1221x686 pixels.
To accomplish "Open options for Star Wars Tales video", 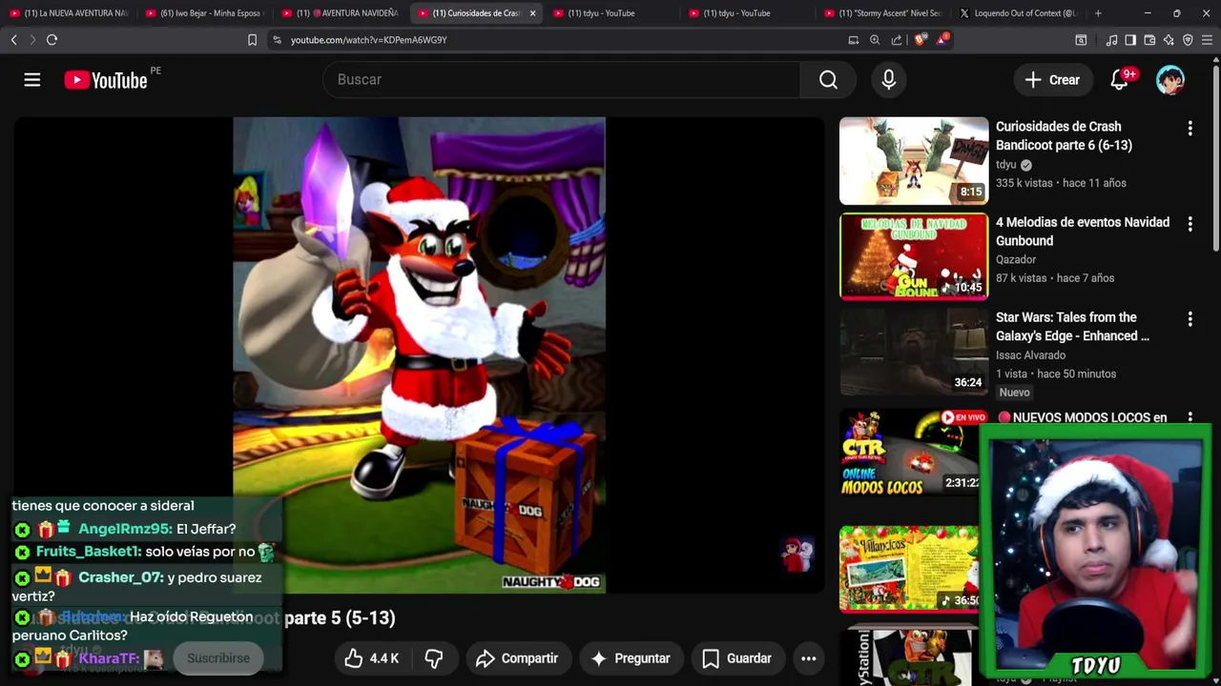I will pyautogui.click(x=1190, y=319).
